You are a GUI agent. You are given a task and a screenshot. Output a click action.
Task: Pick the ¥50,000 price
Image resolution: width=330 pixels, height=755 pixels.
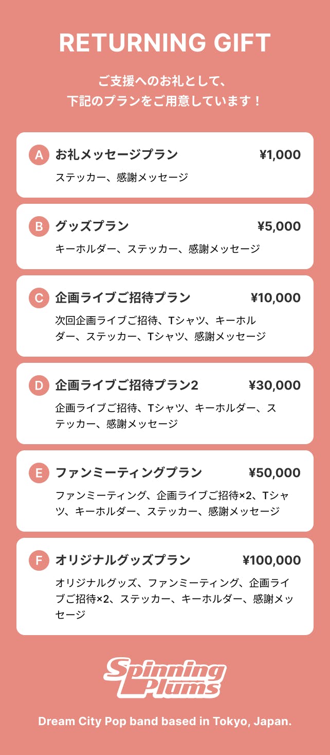(274, 473)
